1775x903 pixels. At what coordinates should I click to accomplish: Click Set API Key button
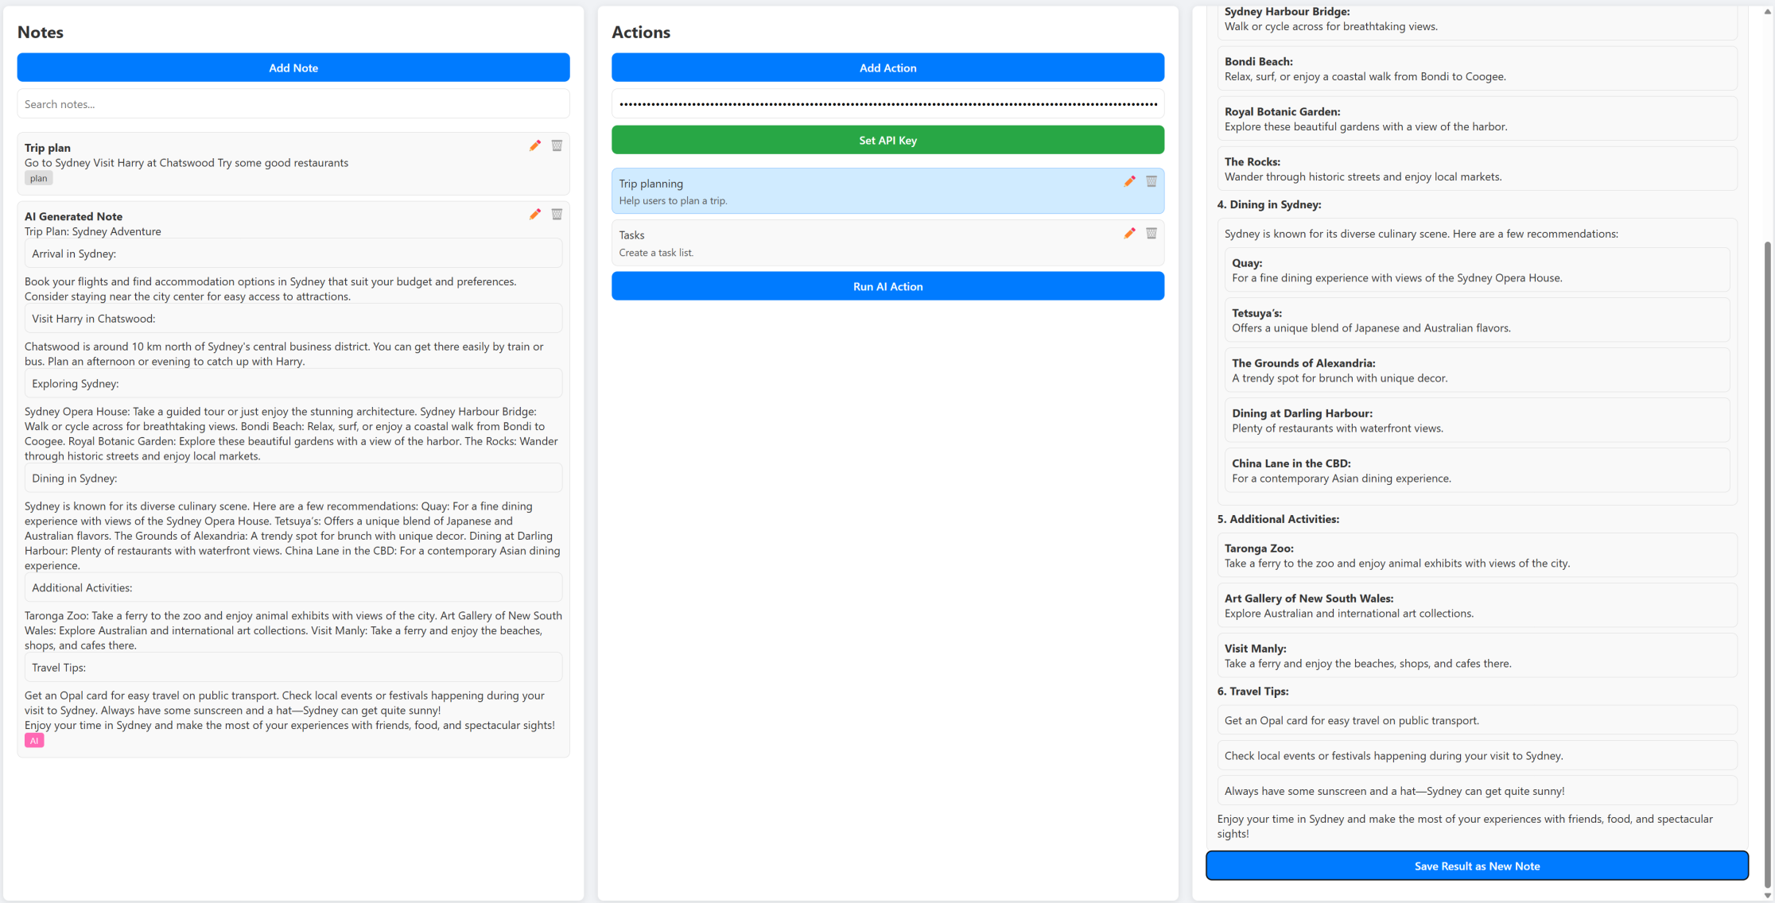coord(887,140)
